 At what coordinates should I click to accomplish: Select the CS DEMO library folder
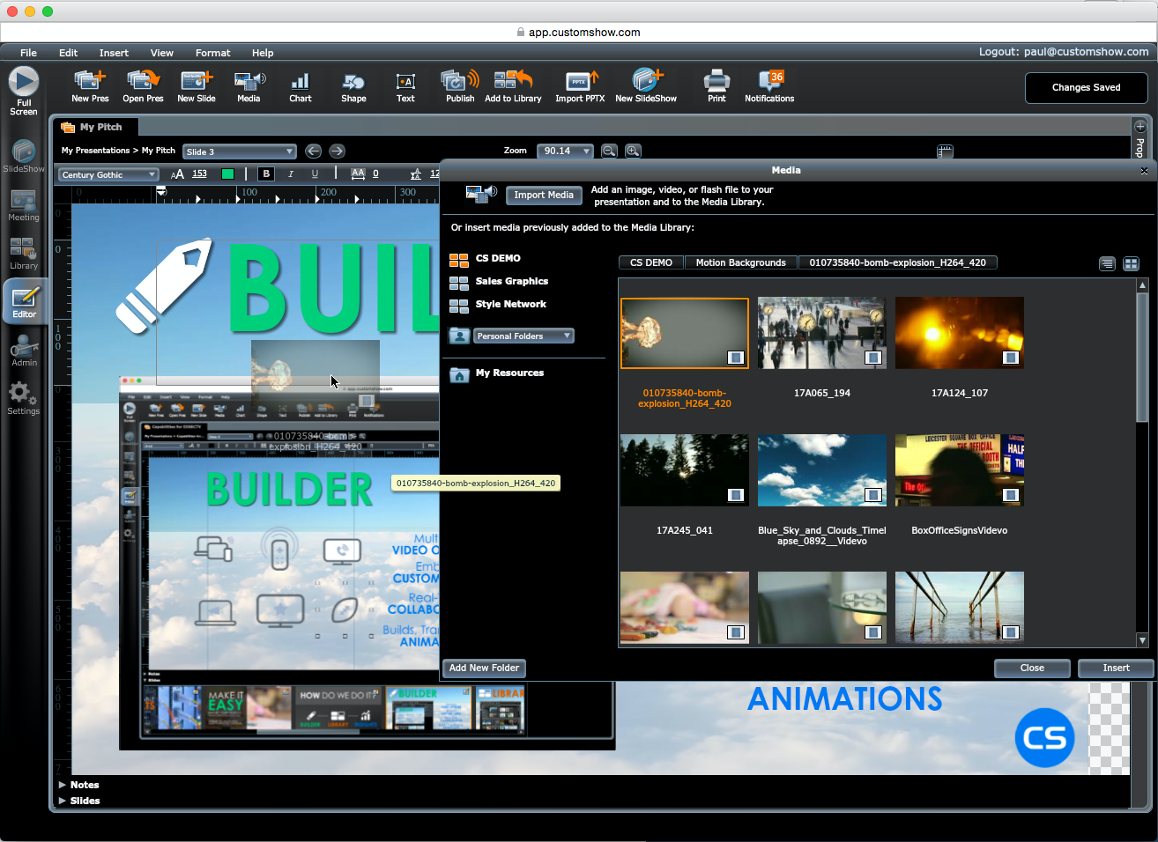click(497, 258)
